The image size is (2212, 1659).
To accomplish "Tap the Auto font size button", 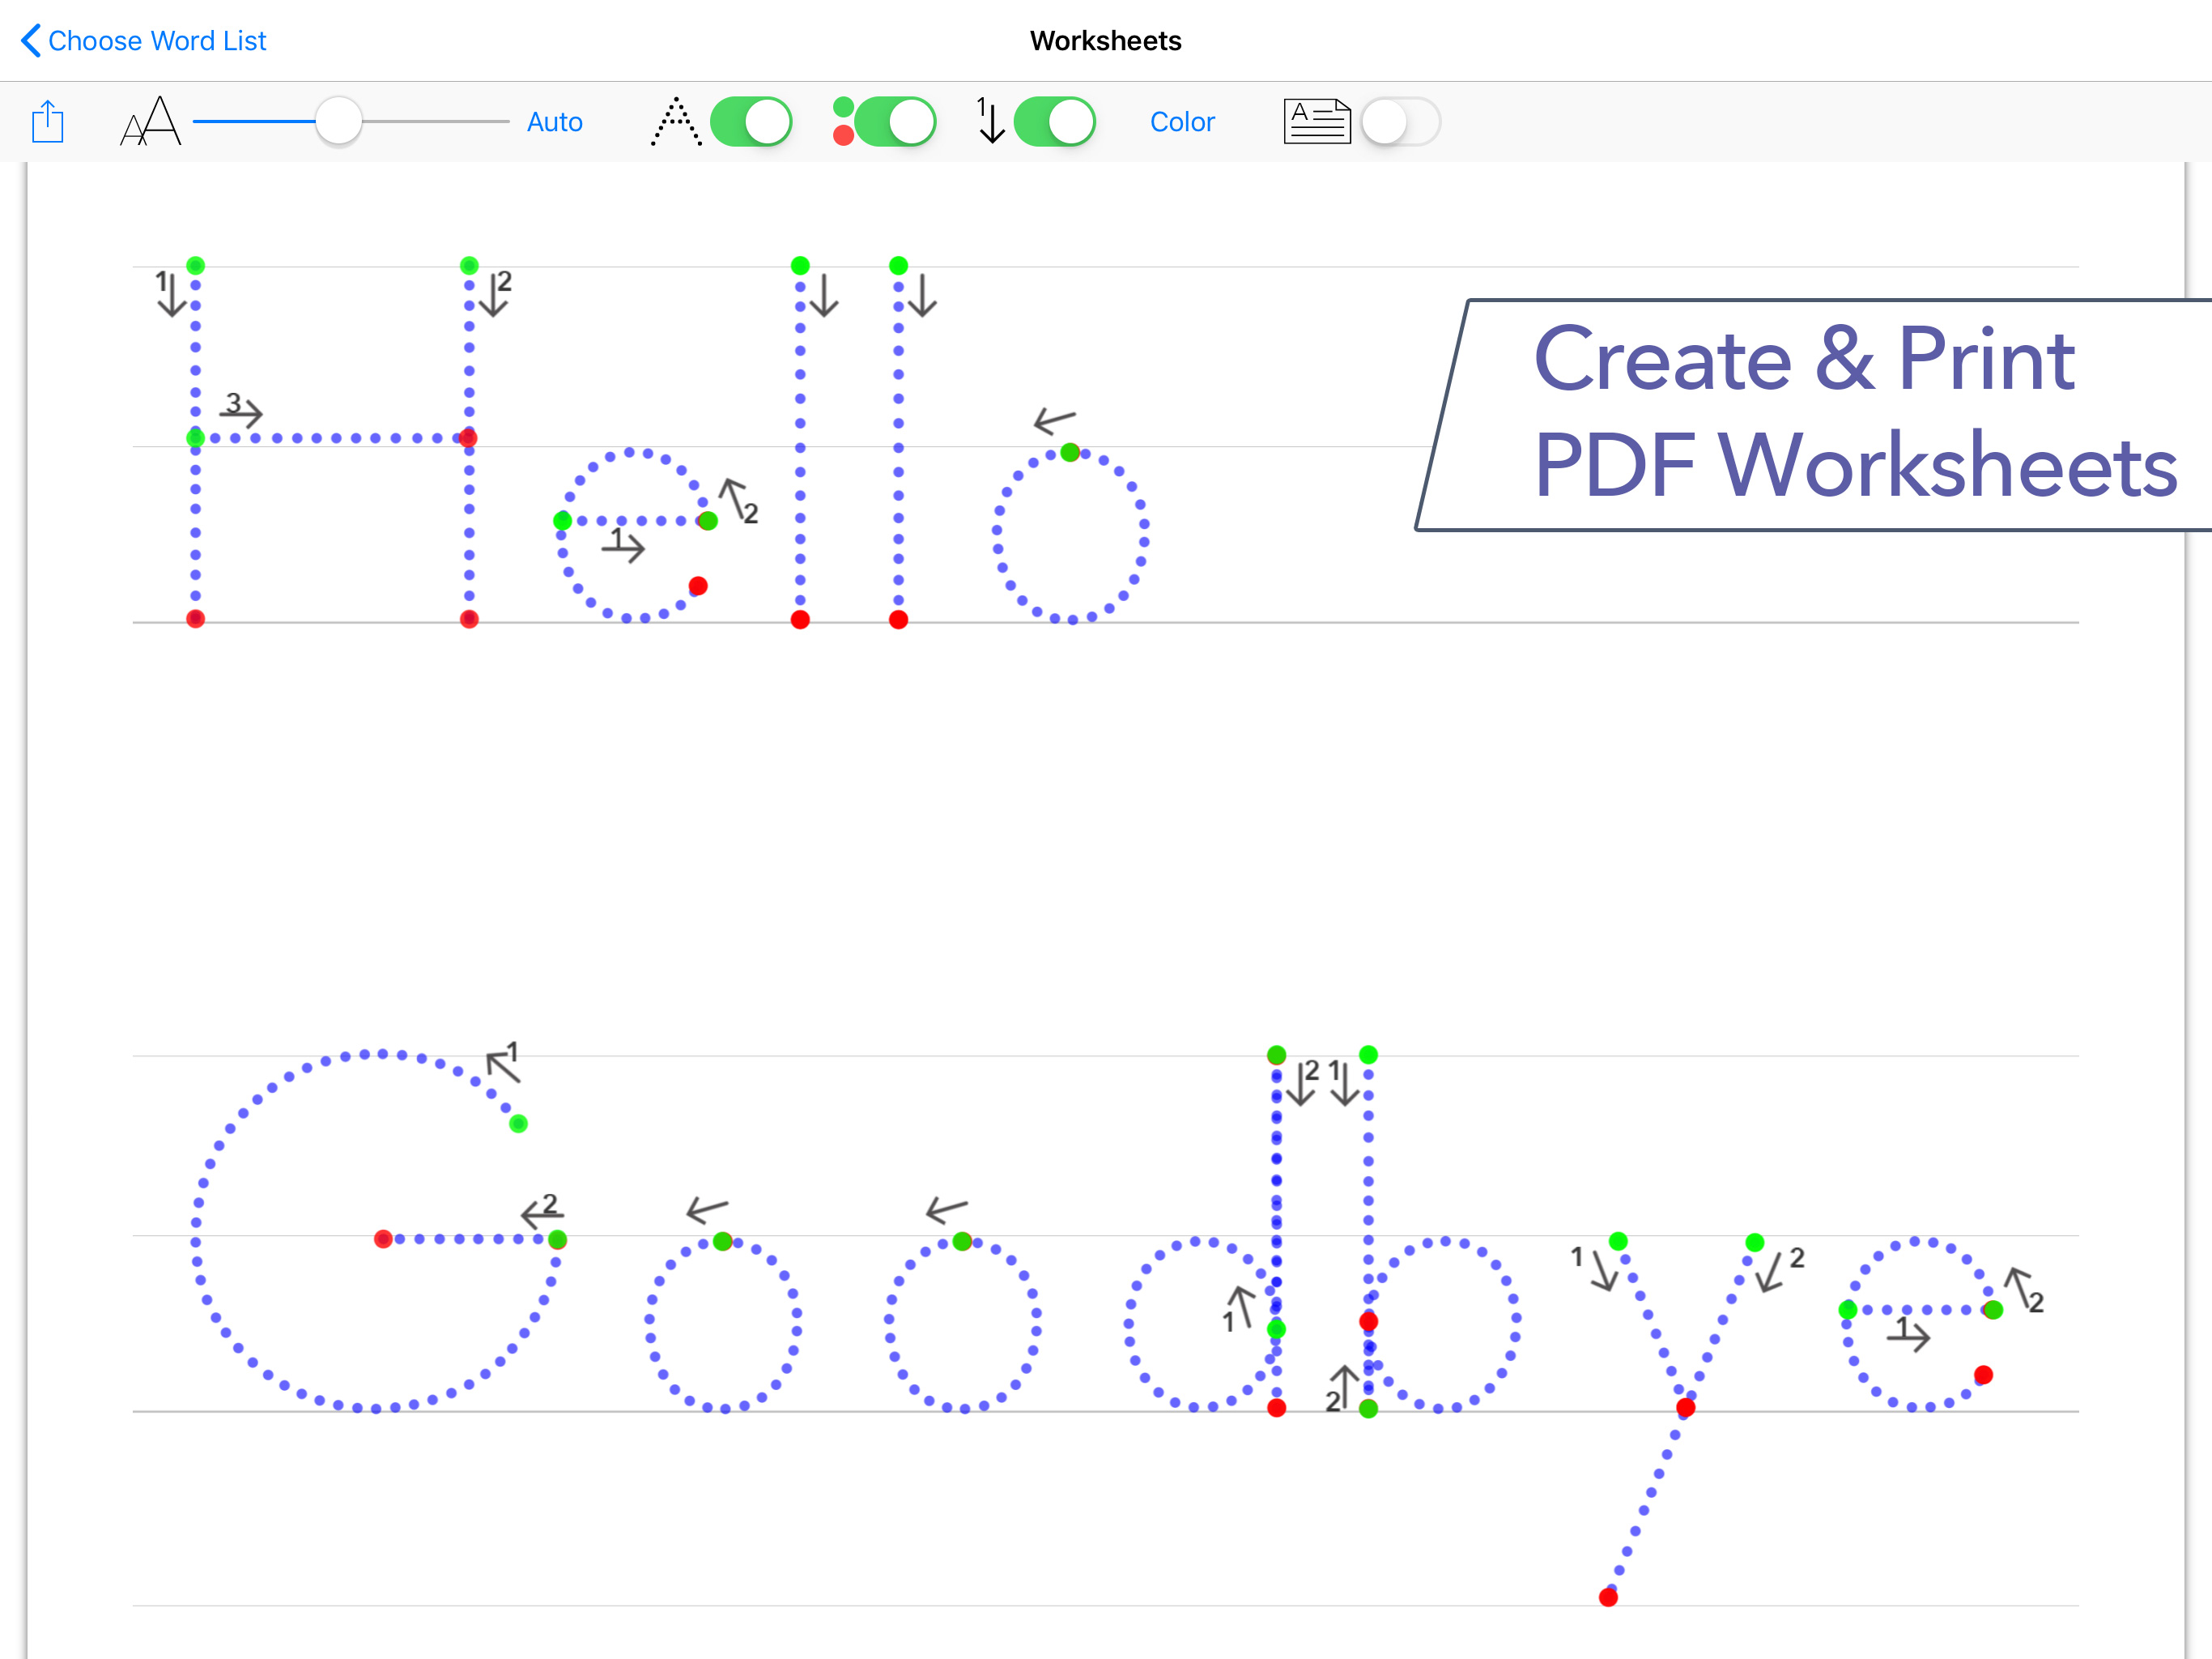I will 554,122.
